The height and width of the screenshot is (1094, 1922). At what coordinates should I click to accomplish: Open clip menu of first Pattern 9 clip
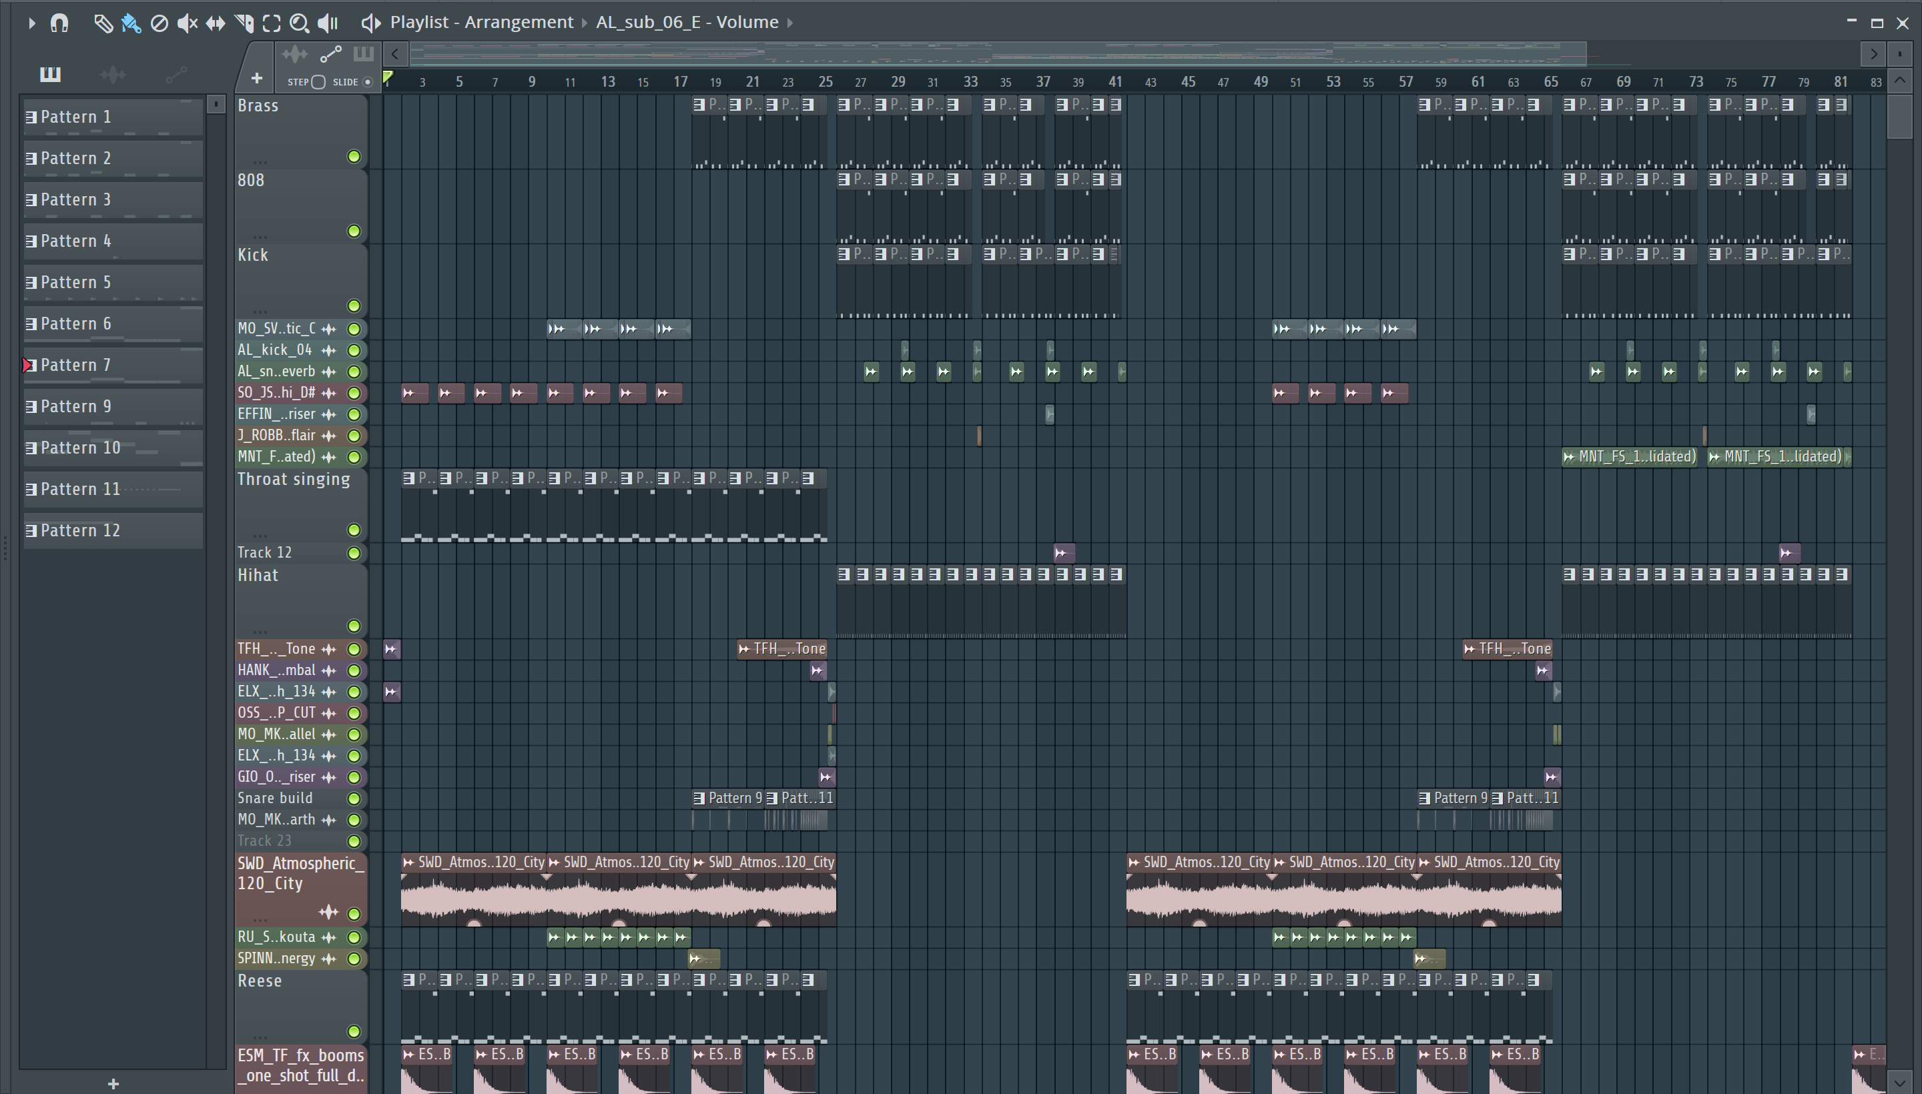[x=699, y=798]
